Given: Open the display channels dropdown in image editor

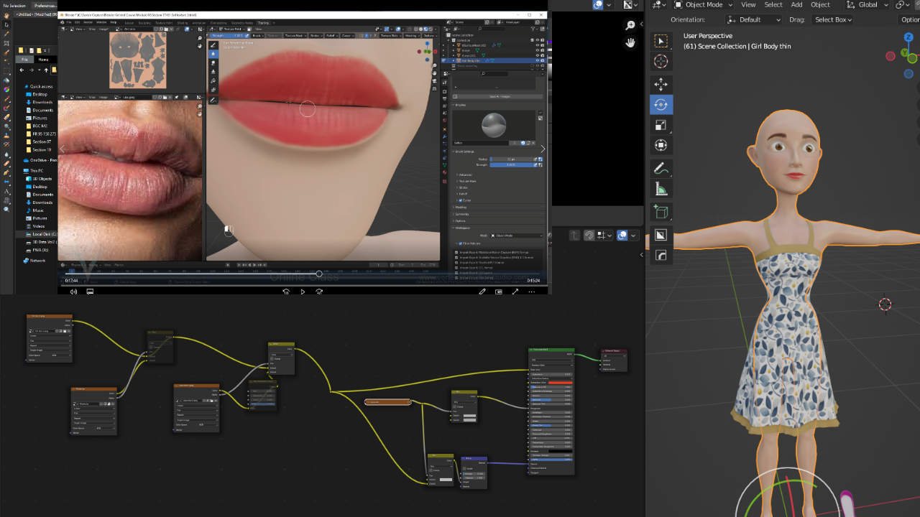Looking at the screenshot, I should click(630, 4).
